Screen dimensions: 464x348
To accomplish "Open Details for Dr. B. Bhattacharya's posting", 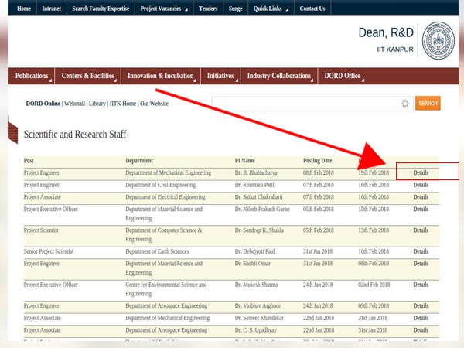I will click(x=421, y=172).
